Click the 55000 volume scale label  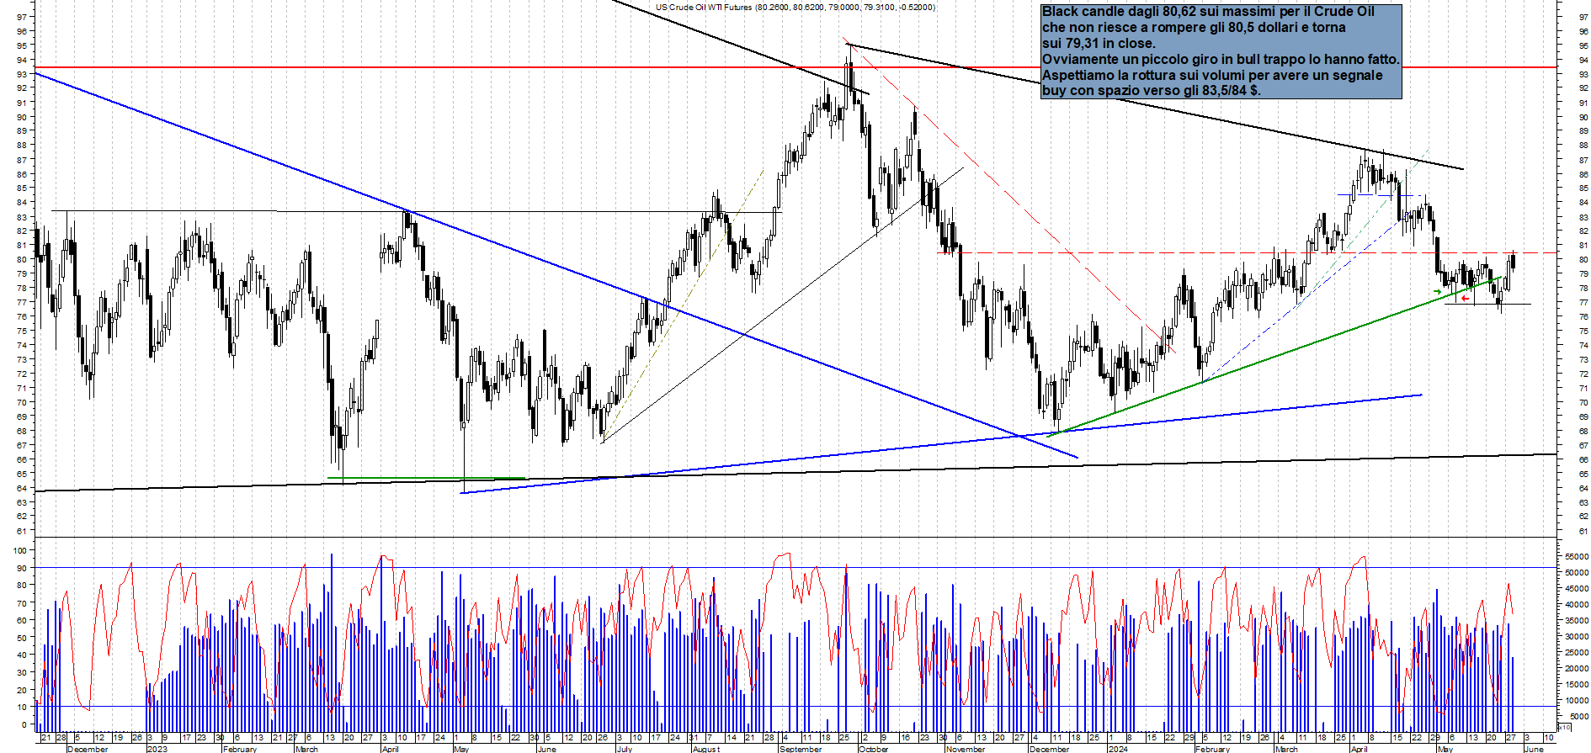pyautogui.click(x=1577, y=557)
